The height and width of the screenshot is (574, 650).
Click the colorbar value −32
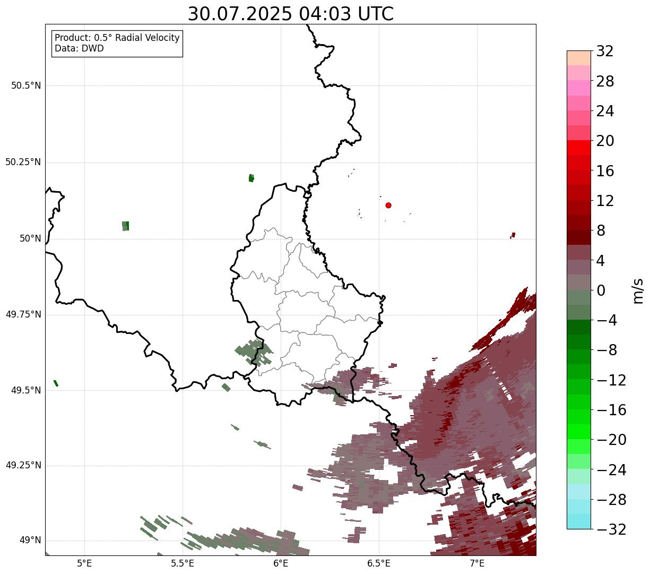coord(611,529)
